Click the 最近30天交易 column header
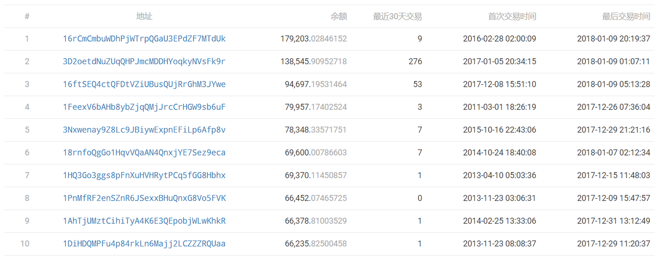 coord(398,17)
